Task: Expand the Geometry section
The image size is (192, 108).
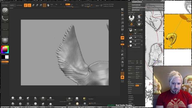Action: pyautogui.click(x=131, y=96)
